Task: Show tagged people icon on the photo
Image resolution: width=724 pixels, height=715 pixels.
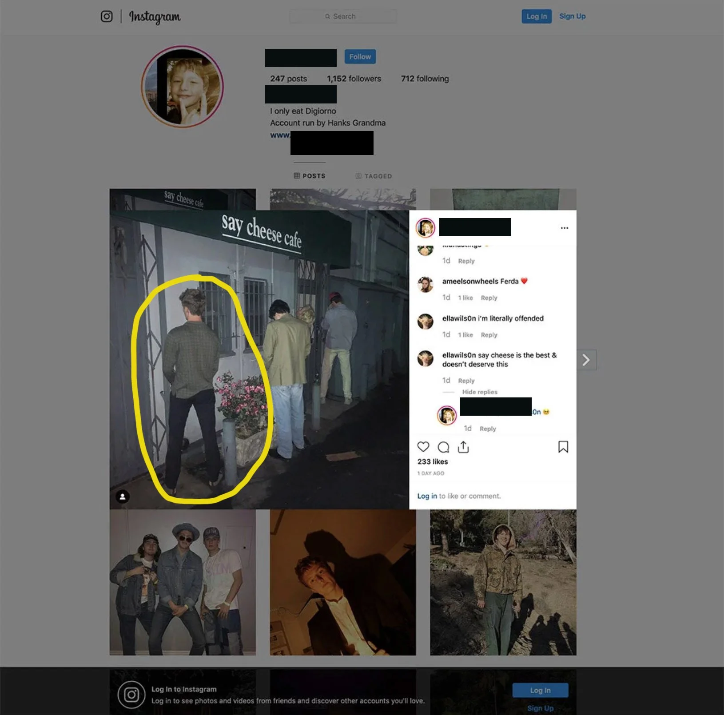Action: tap(123, 497)
